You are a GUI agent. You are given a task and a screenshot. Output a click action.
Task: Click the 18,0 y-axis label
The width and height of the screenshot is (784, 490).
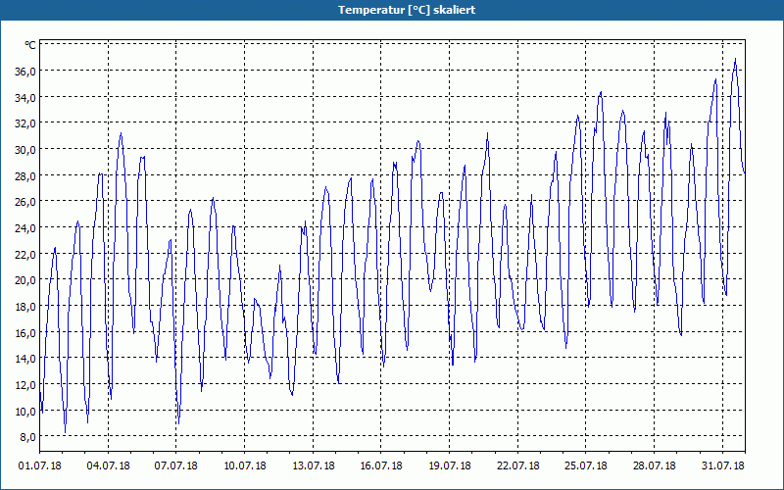(25, 307)
